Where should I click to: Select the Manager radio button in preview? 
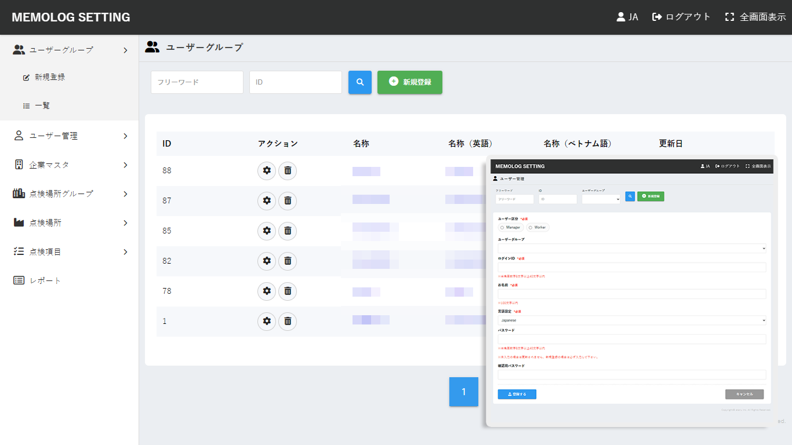(x=502, y=228)
